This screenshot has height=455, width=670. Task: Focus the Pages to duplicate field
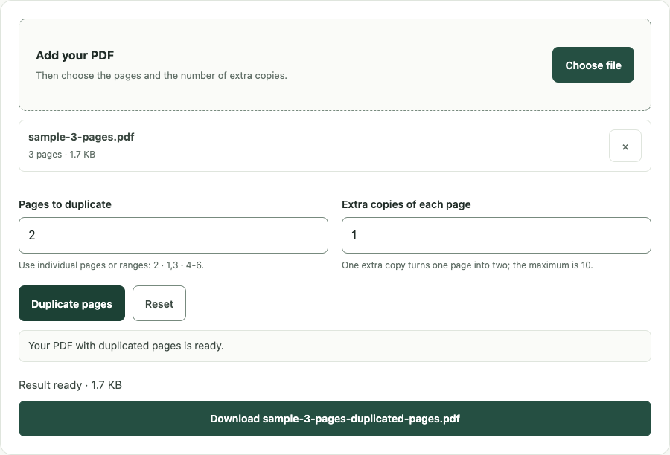pyautogui.click(x=173, y=235)
